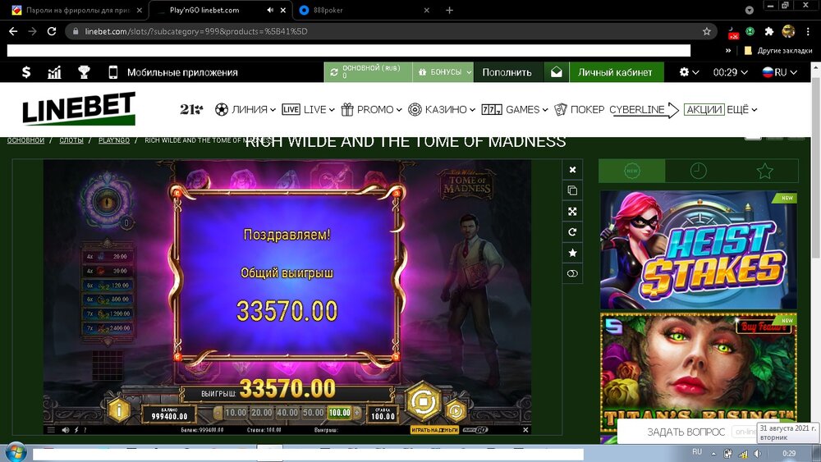Select the 40.00 bet amount
Viewport: 821px width, 462px height.
coord(287,413)
